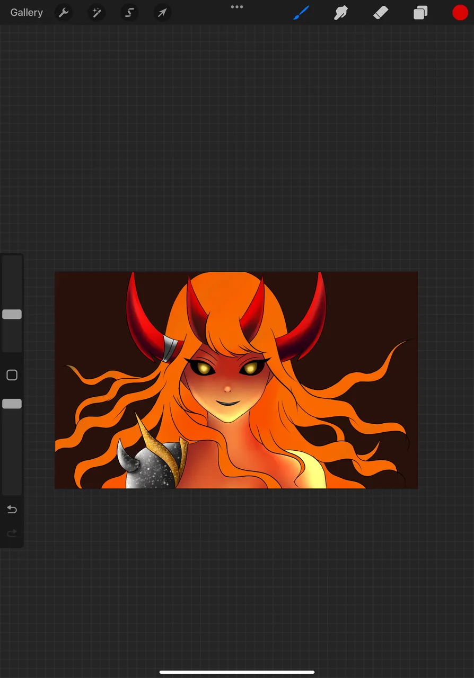Select the Brush tool
This screenshot has width=474, height=678.
coord(301,13)
